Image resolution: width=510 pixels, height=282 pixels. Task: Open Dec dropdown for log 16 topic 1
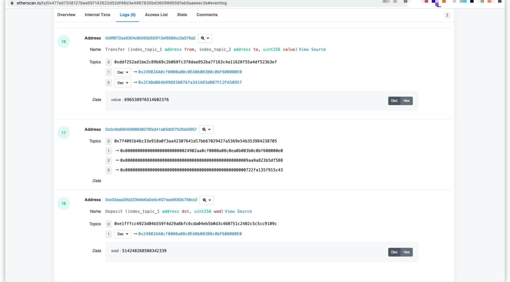(x=122, y=72)
